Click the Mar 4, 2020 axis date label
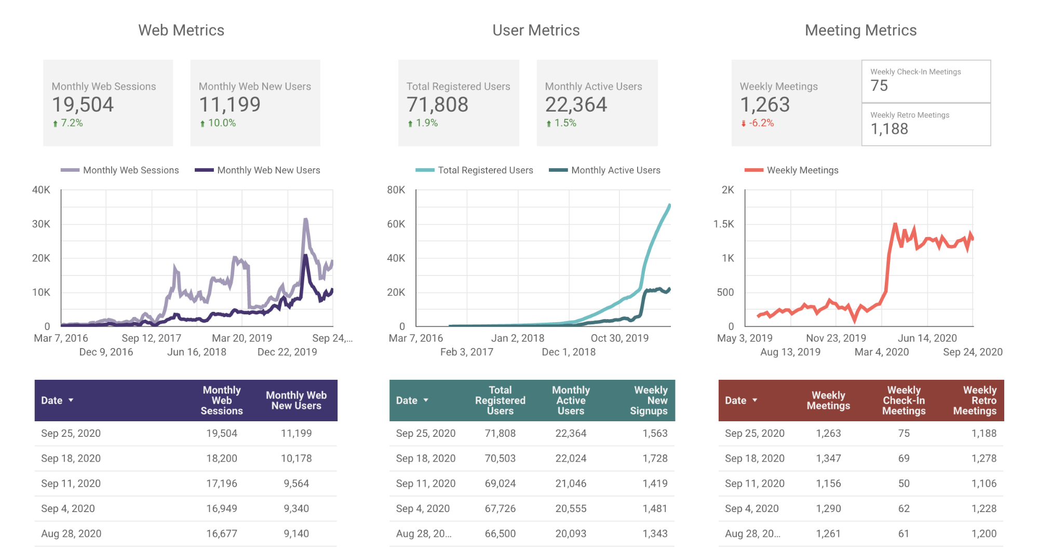Image resolution: width=1038 pixels, height=552 pixels. click(882, 352)
